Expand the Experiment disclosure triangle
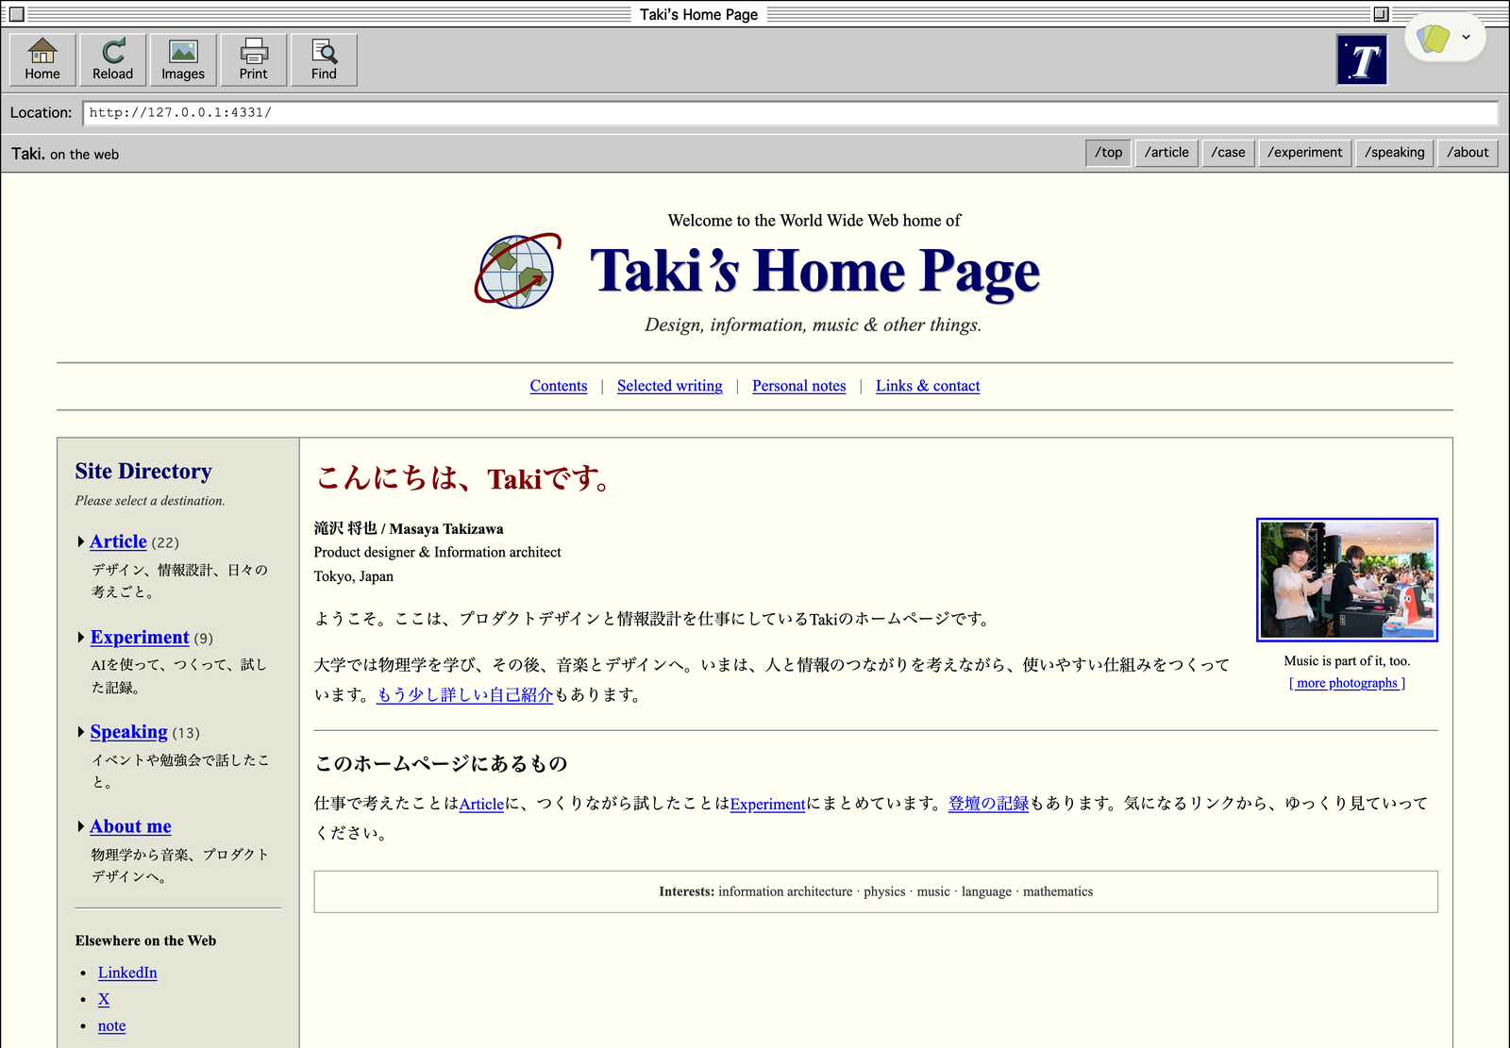The height and width of the screenshot is (1048, 1510). click(x=81, y=638)
